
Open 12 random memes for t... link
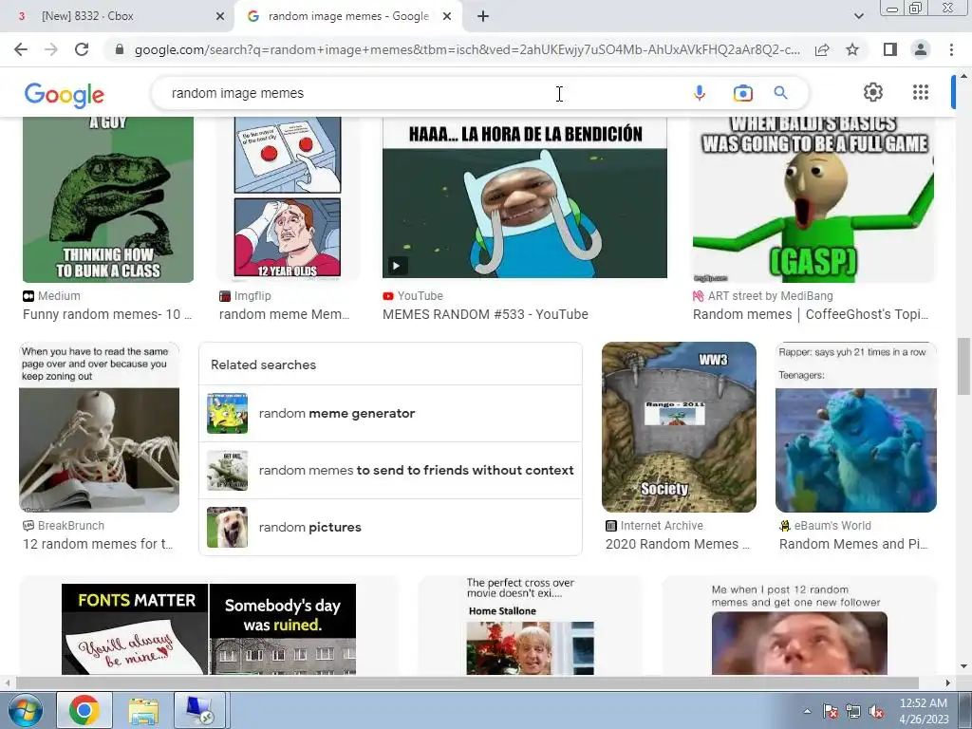[98, 544]
